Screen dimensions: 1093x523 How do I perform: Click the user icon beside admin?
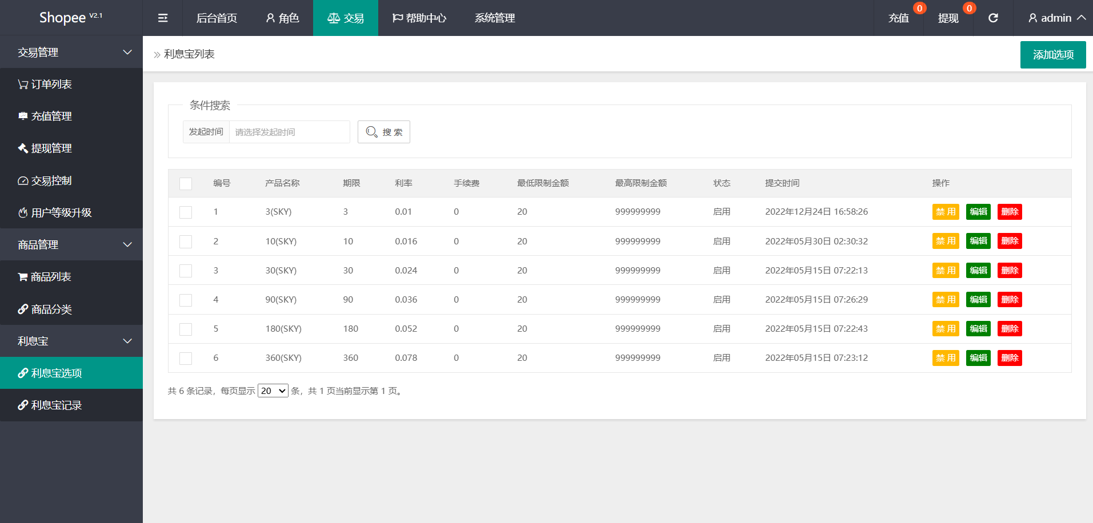point(1033,18)
